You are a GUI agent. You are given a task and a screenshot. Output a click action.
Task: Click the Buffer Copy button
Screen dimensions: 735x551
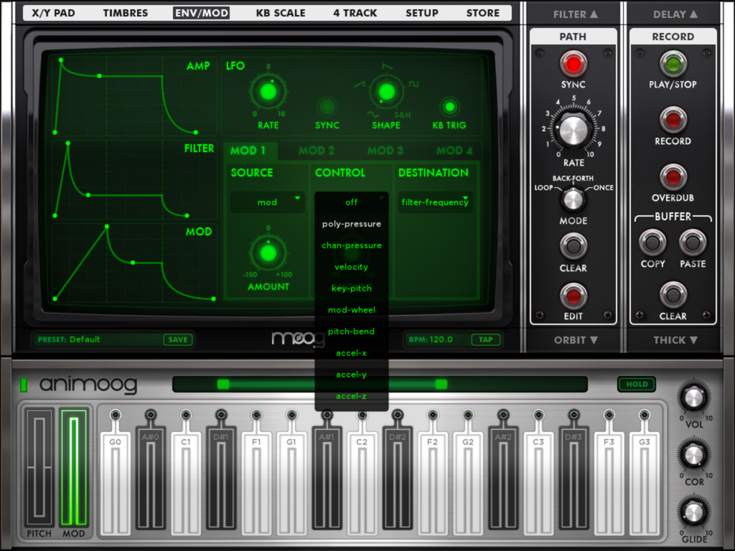click(x=652, y=242)
